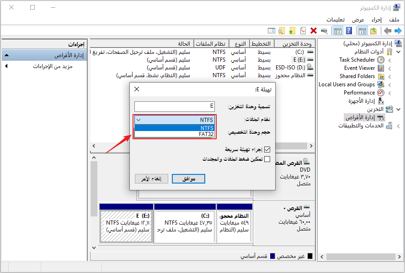Click the computer icon beside إدارة الكمبيوتر (محلي)

coord(398,43)
